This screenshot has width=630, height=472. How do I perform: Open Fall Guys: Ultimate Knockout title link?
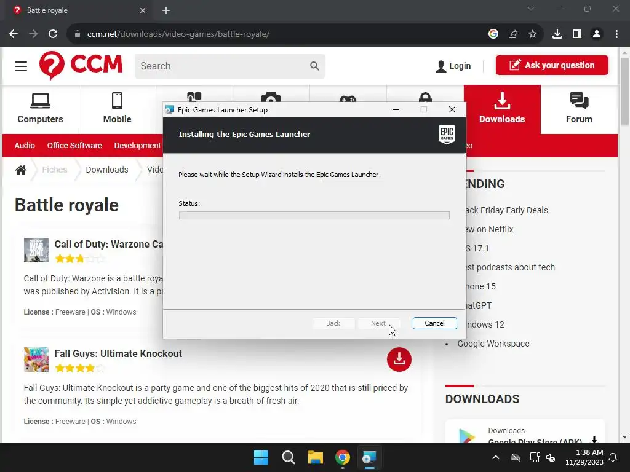(118, 353)
